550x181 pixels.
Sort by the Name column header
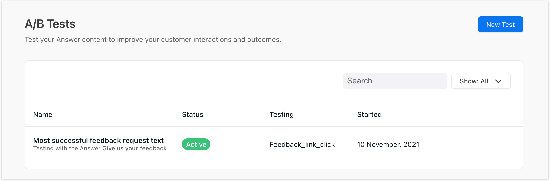pyautogui.click(x=43, y=114)
